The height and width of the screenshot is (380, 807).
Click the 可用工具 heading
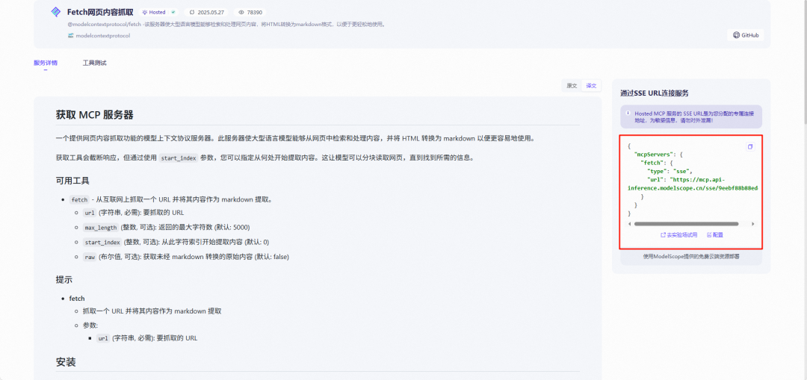click(72, 181)
